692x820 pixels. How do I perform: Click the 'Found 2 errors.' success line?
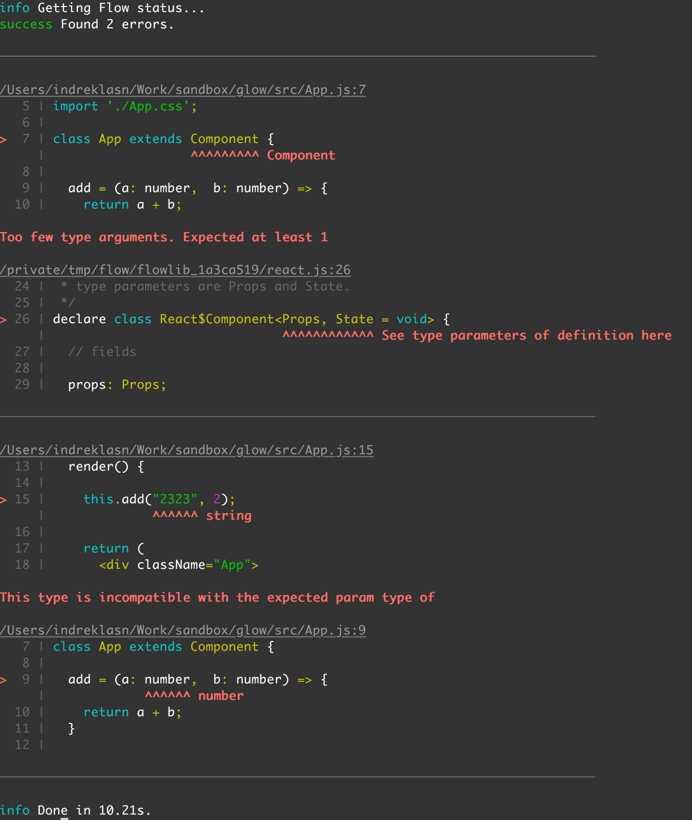coord(87,25)
